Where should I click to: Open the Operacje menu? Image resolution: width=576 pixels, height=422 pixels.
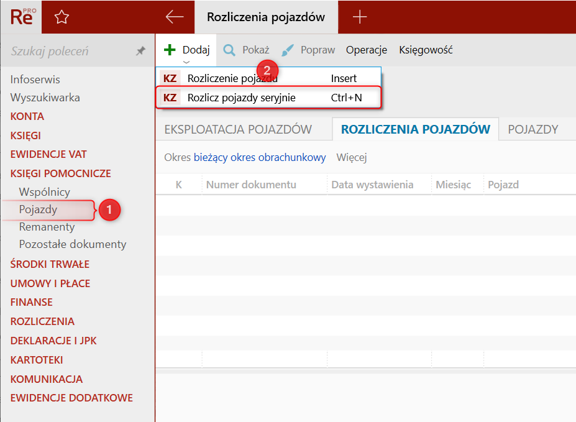[x=366, y=50]
